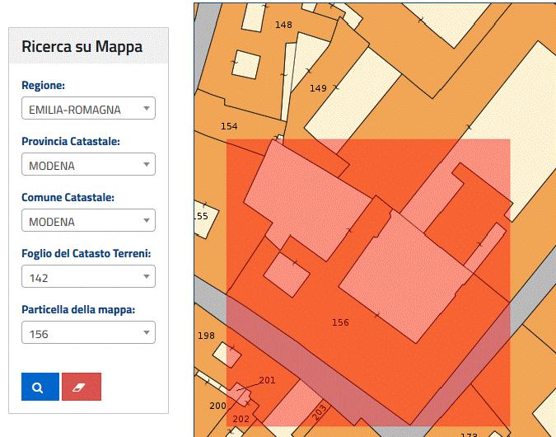The image size is (556, 437).
Task: Click parcel label 149 on map
Action: [x=318, y=88]
